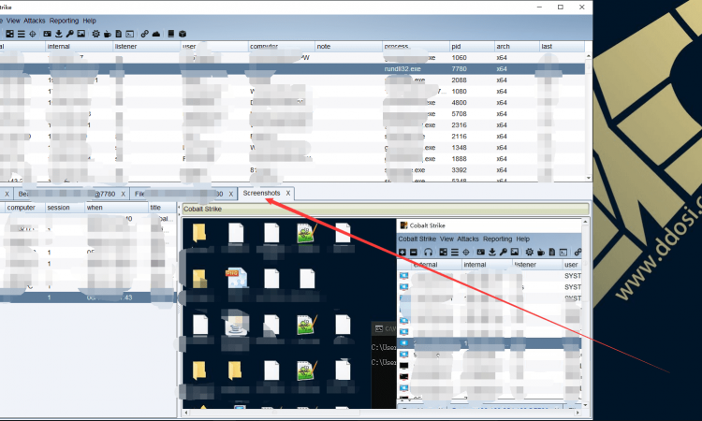
Task: Switch to session table view icon
Action: [21, 34]
